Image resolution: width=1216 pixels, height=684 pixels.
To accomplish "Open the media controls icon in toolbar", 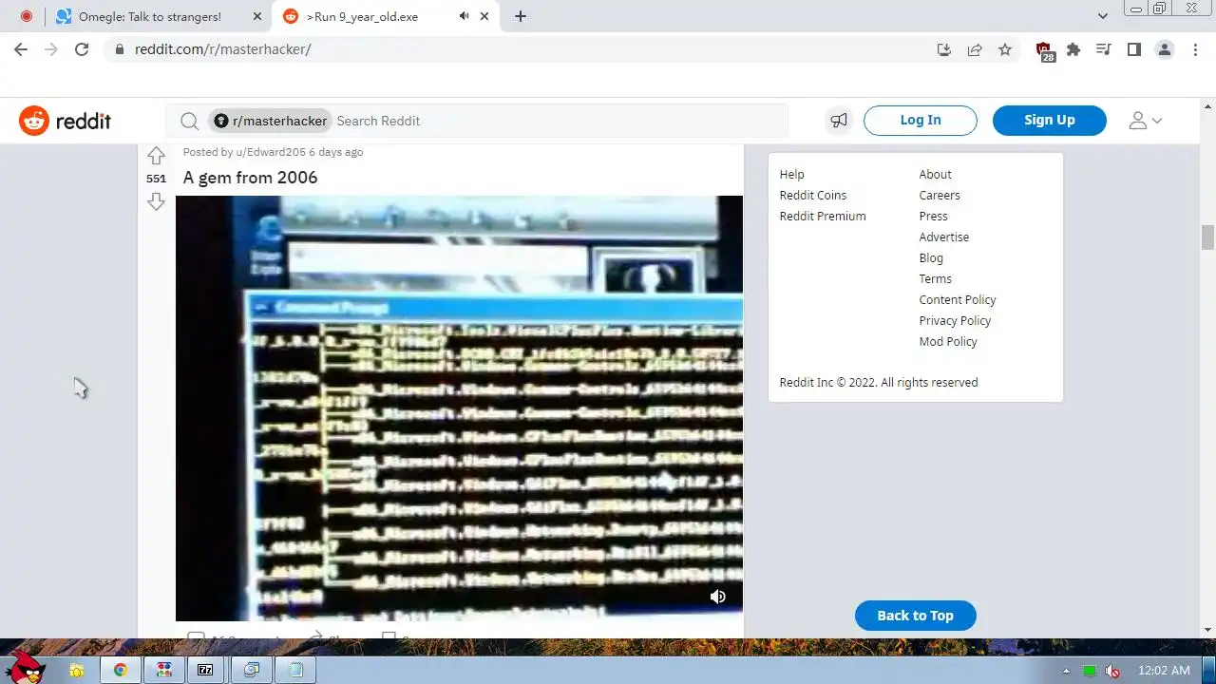I will [x=1104, y=49].
